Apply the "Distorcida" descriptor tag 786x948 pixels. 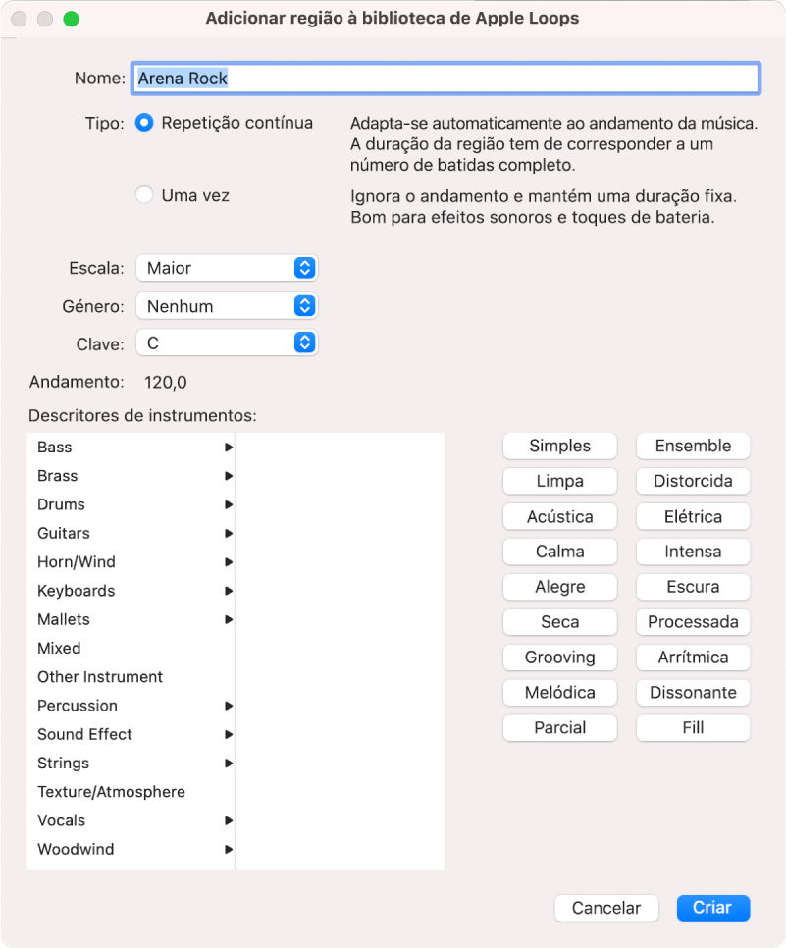point(693,481)
